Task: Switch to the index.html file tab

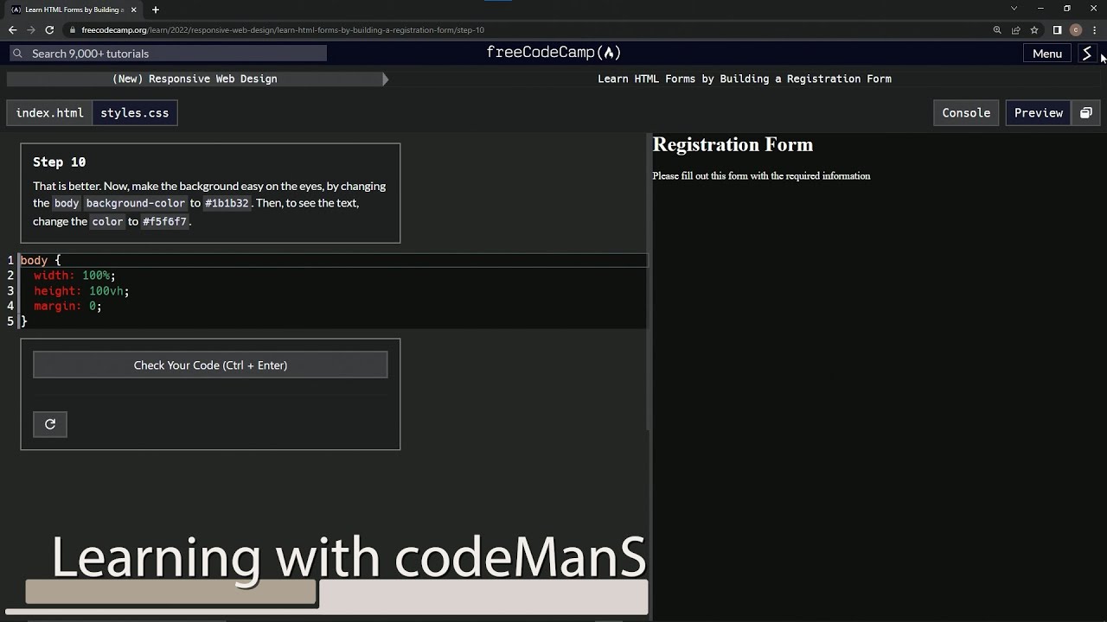Action: pos(49,112)
